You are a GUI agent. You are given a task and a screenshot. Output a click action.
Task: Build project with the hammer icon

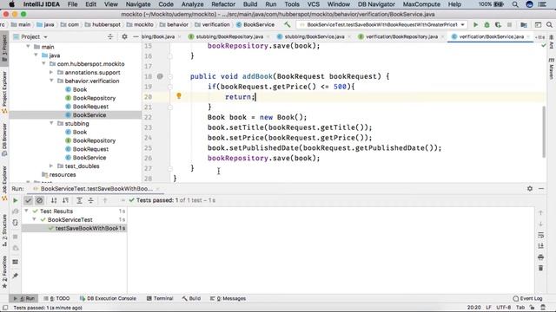288,25
